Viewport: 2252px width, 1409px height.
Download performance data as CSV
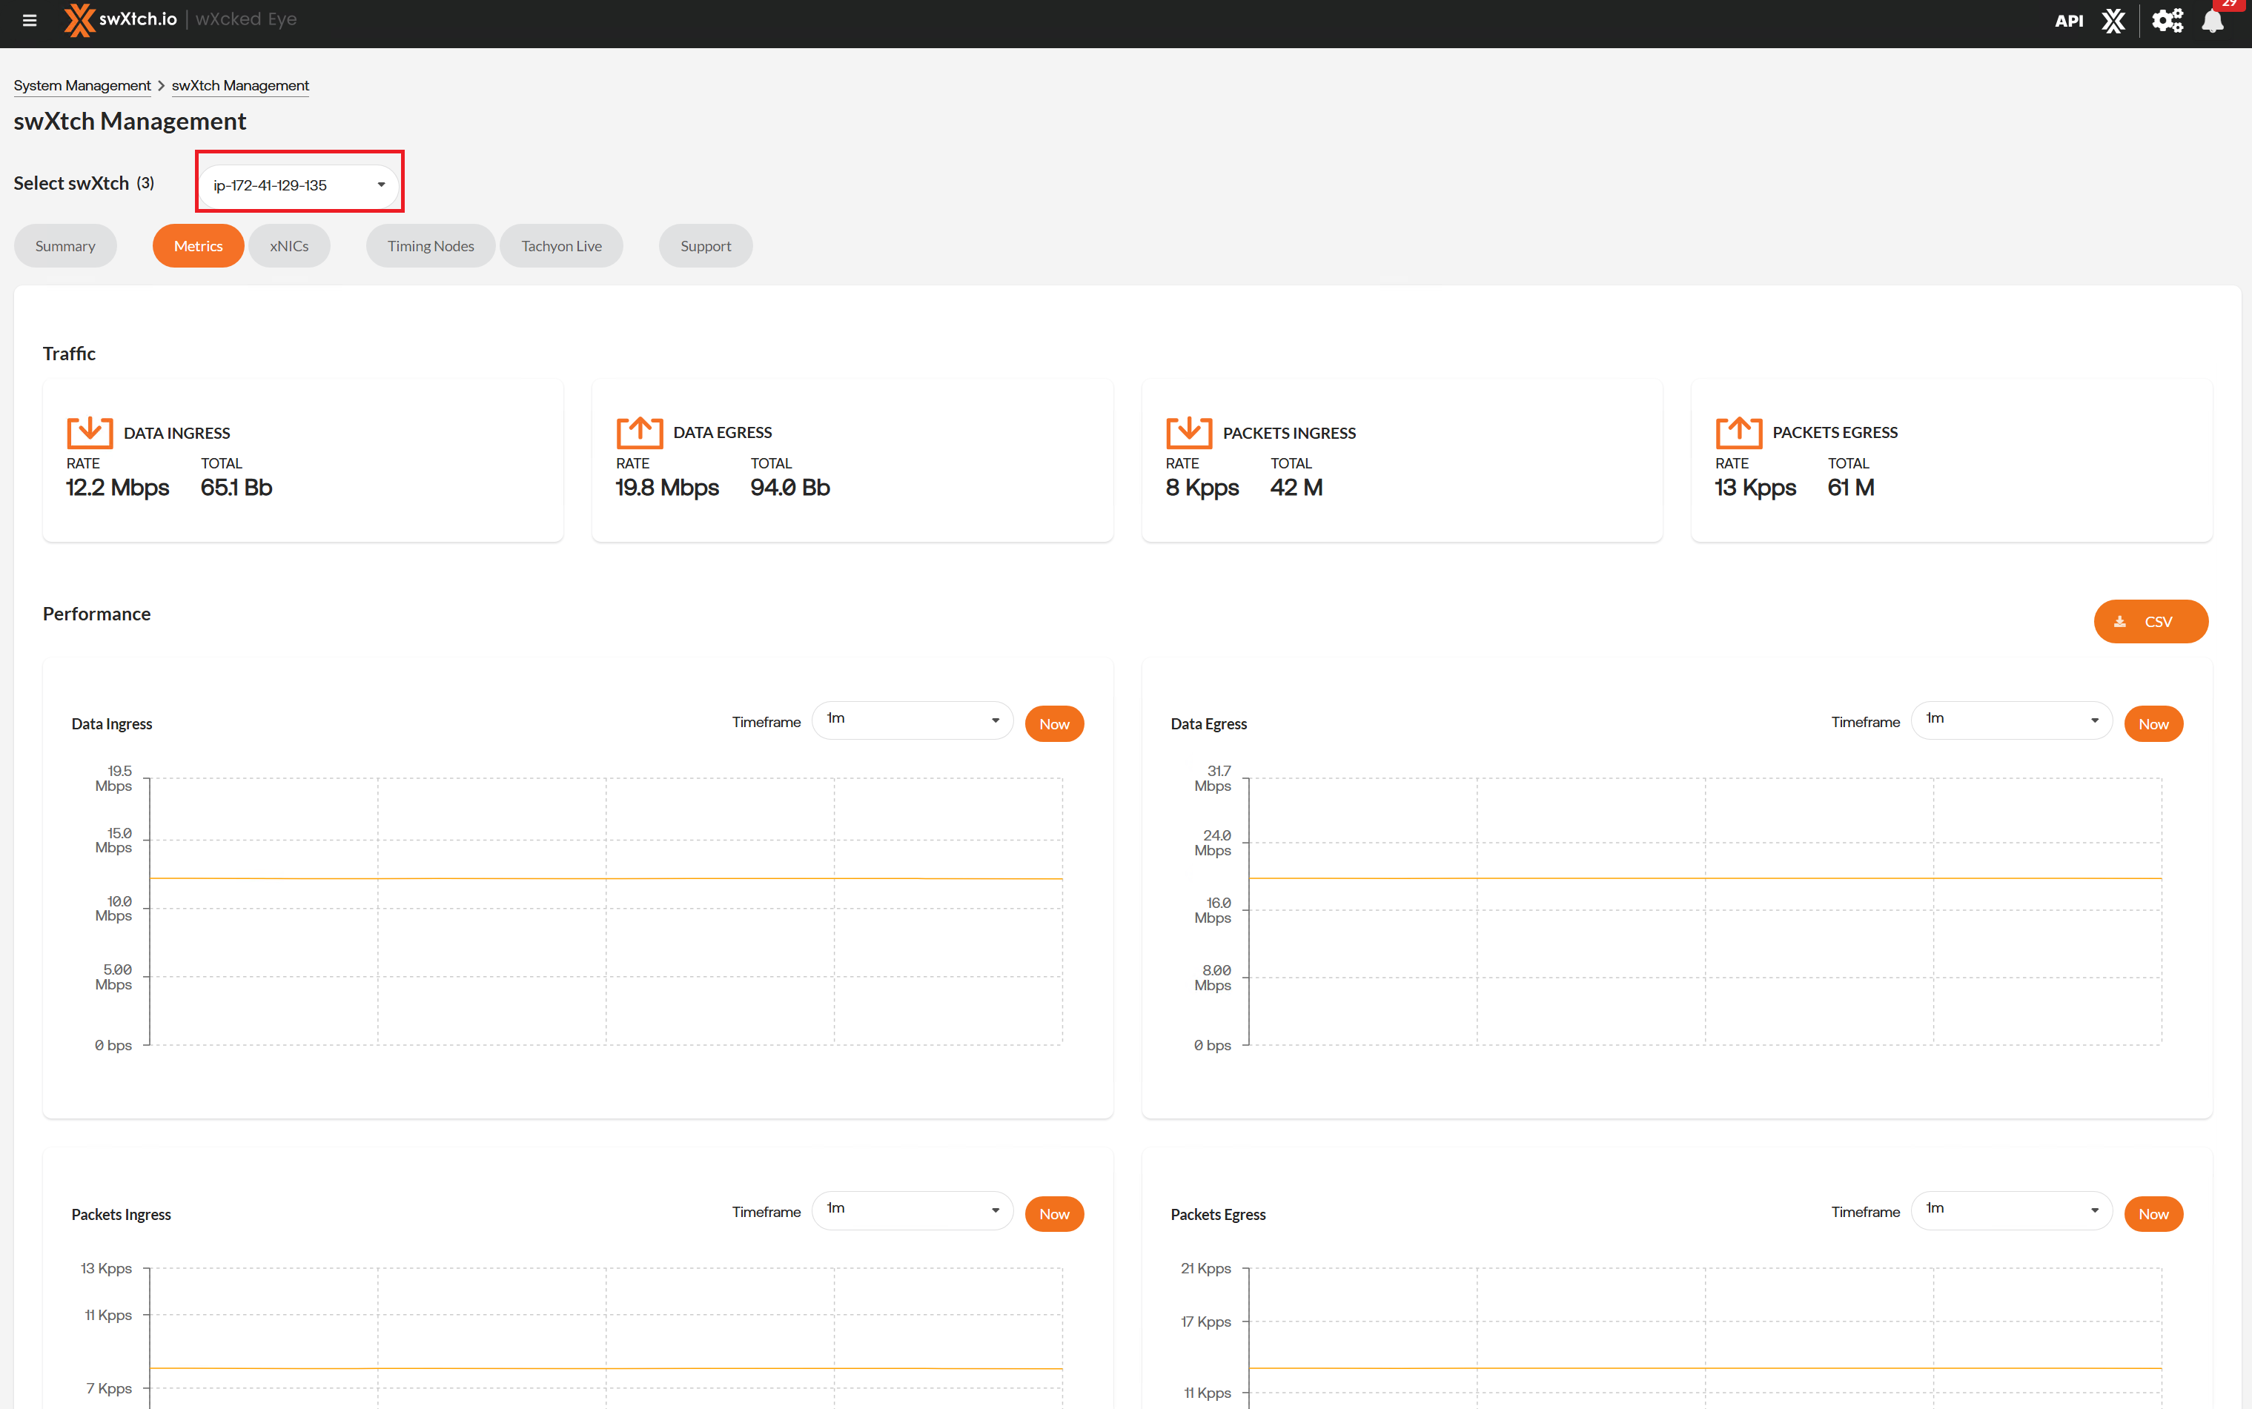click(2150, 622)
